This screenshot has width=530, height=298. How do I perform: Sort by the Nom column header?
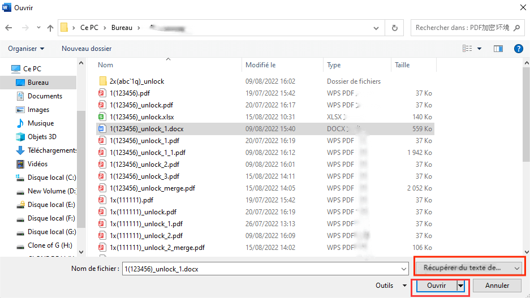(105, 65)
